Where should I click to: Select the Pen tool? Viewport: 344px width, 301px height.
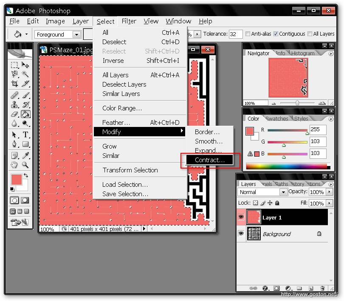click(x=14, y=144)
